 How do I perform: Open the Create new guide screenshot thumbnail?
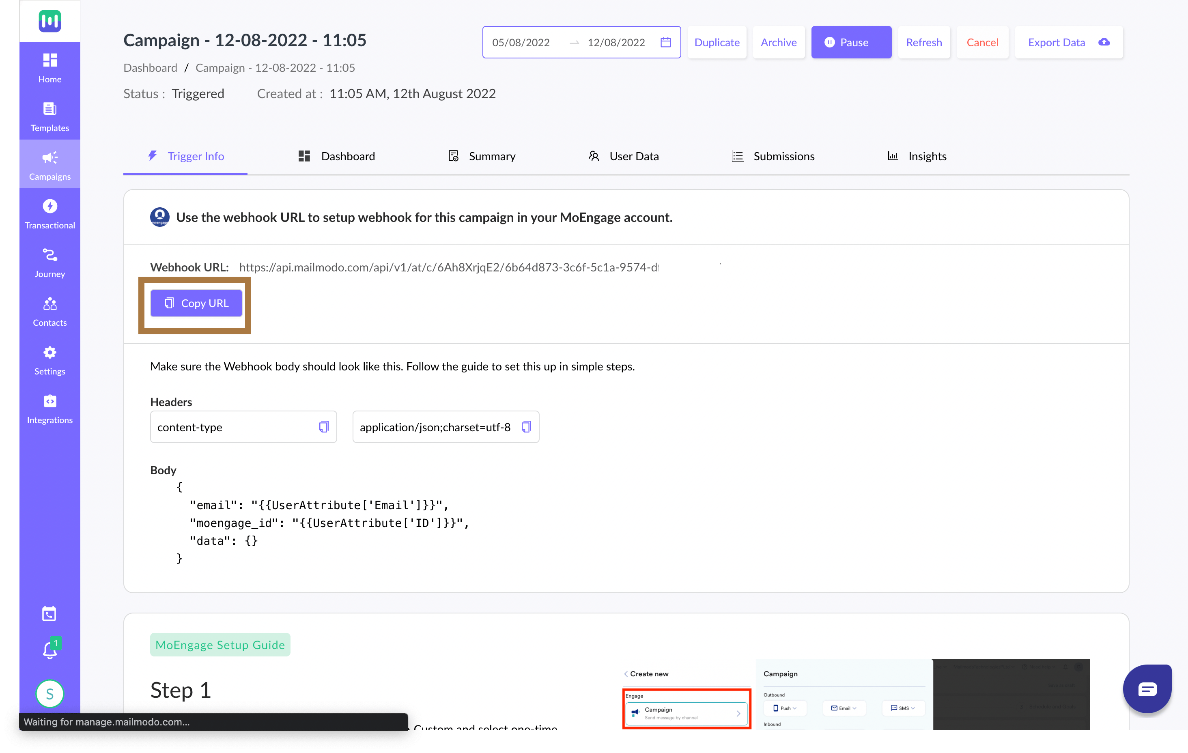(x=856, y=694)
